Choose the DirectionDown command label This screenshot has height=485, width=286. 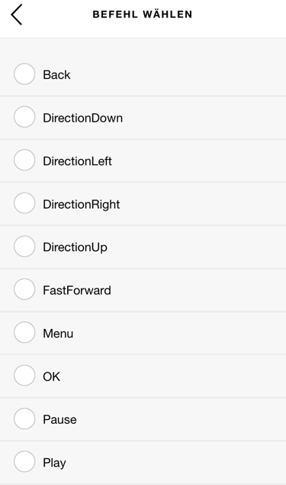pos(82,118)
